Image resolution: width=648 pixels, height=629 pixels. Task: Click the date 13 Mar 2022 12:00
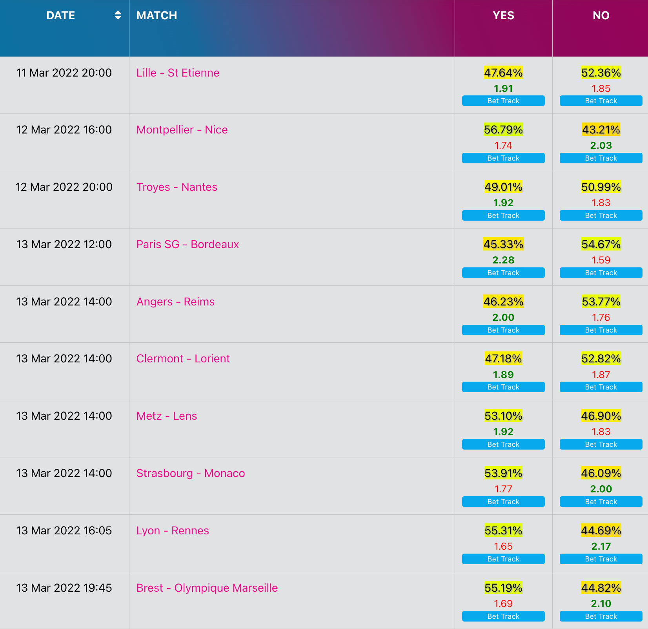64,245
